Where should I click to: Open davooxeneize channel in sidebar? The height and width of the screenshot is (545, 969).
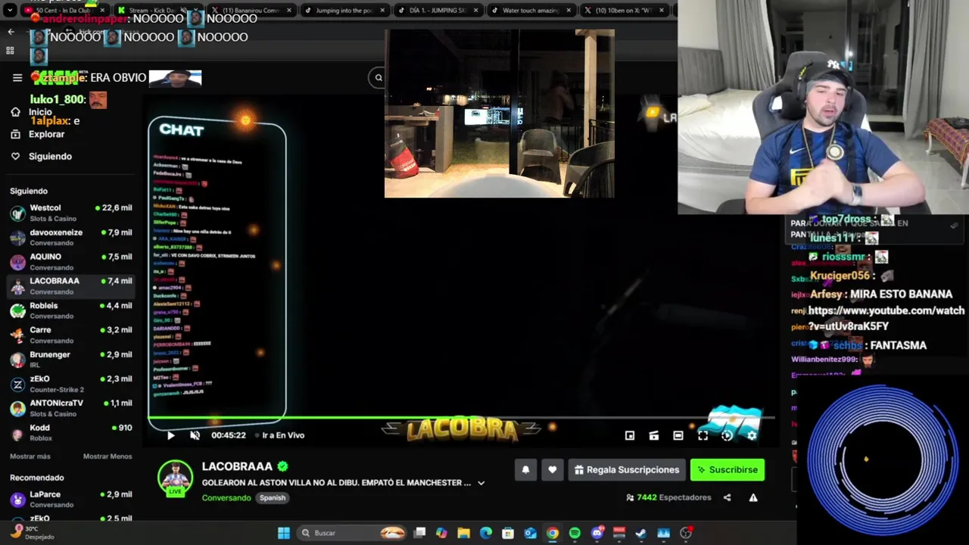pyautogui.click(x=71, y=238)
